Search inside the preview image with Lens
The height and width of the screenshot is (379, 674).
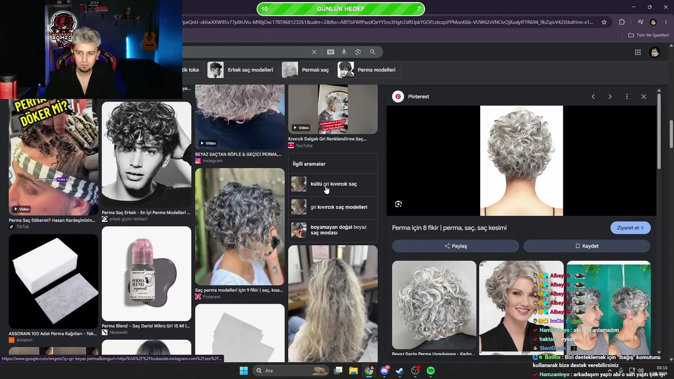pyautogui.click(x=398, y=204)
